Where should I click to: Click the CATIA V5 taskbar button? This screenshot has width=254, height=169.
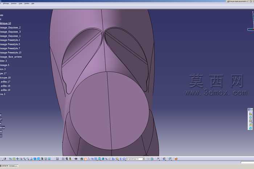tap(9, 166)
